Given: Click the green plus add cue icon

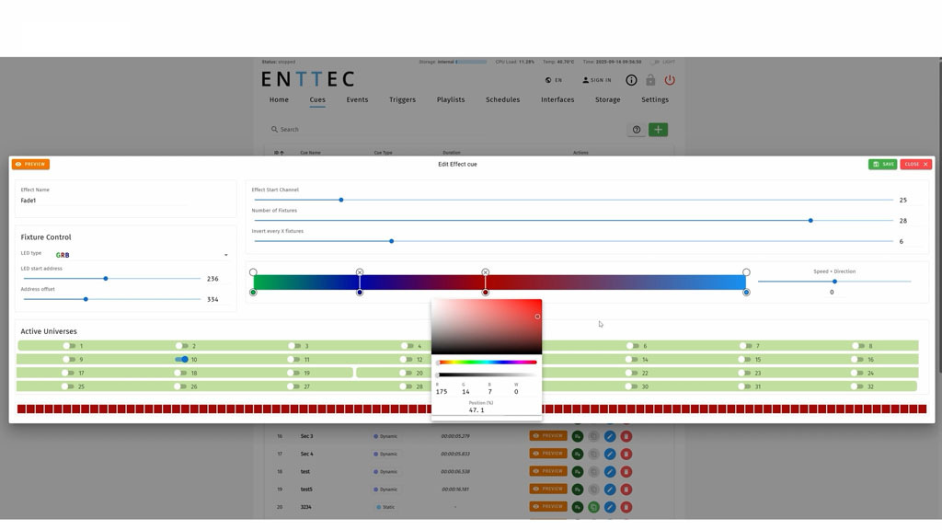Looking at the screenshot, I should (x=658, y=130).
